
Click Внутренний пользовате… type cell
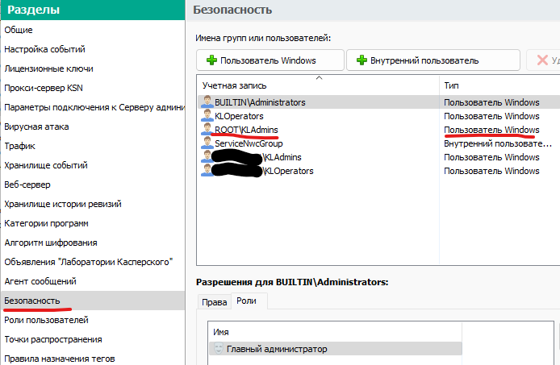coord(498,143)
